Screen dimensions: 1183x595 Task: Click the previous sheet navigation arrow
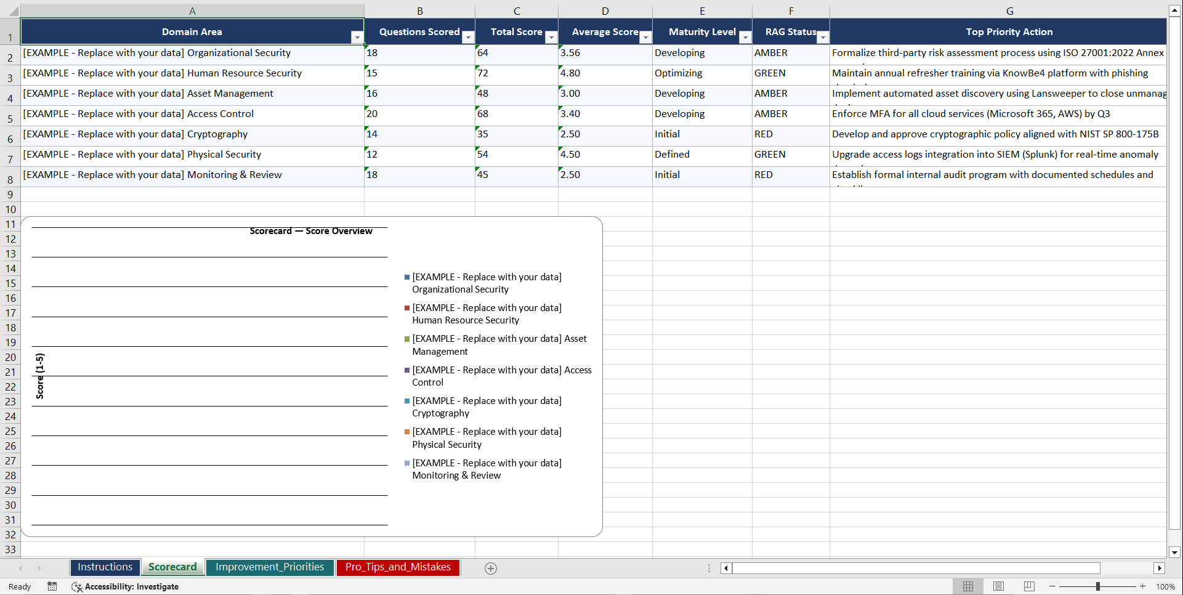coord(20,568)
